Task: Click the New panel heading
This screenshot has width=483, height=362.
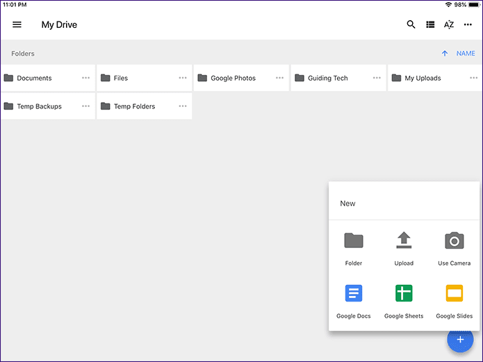Action: tap(347, 204)
